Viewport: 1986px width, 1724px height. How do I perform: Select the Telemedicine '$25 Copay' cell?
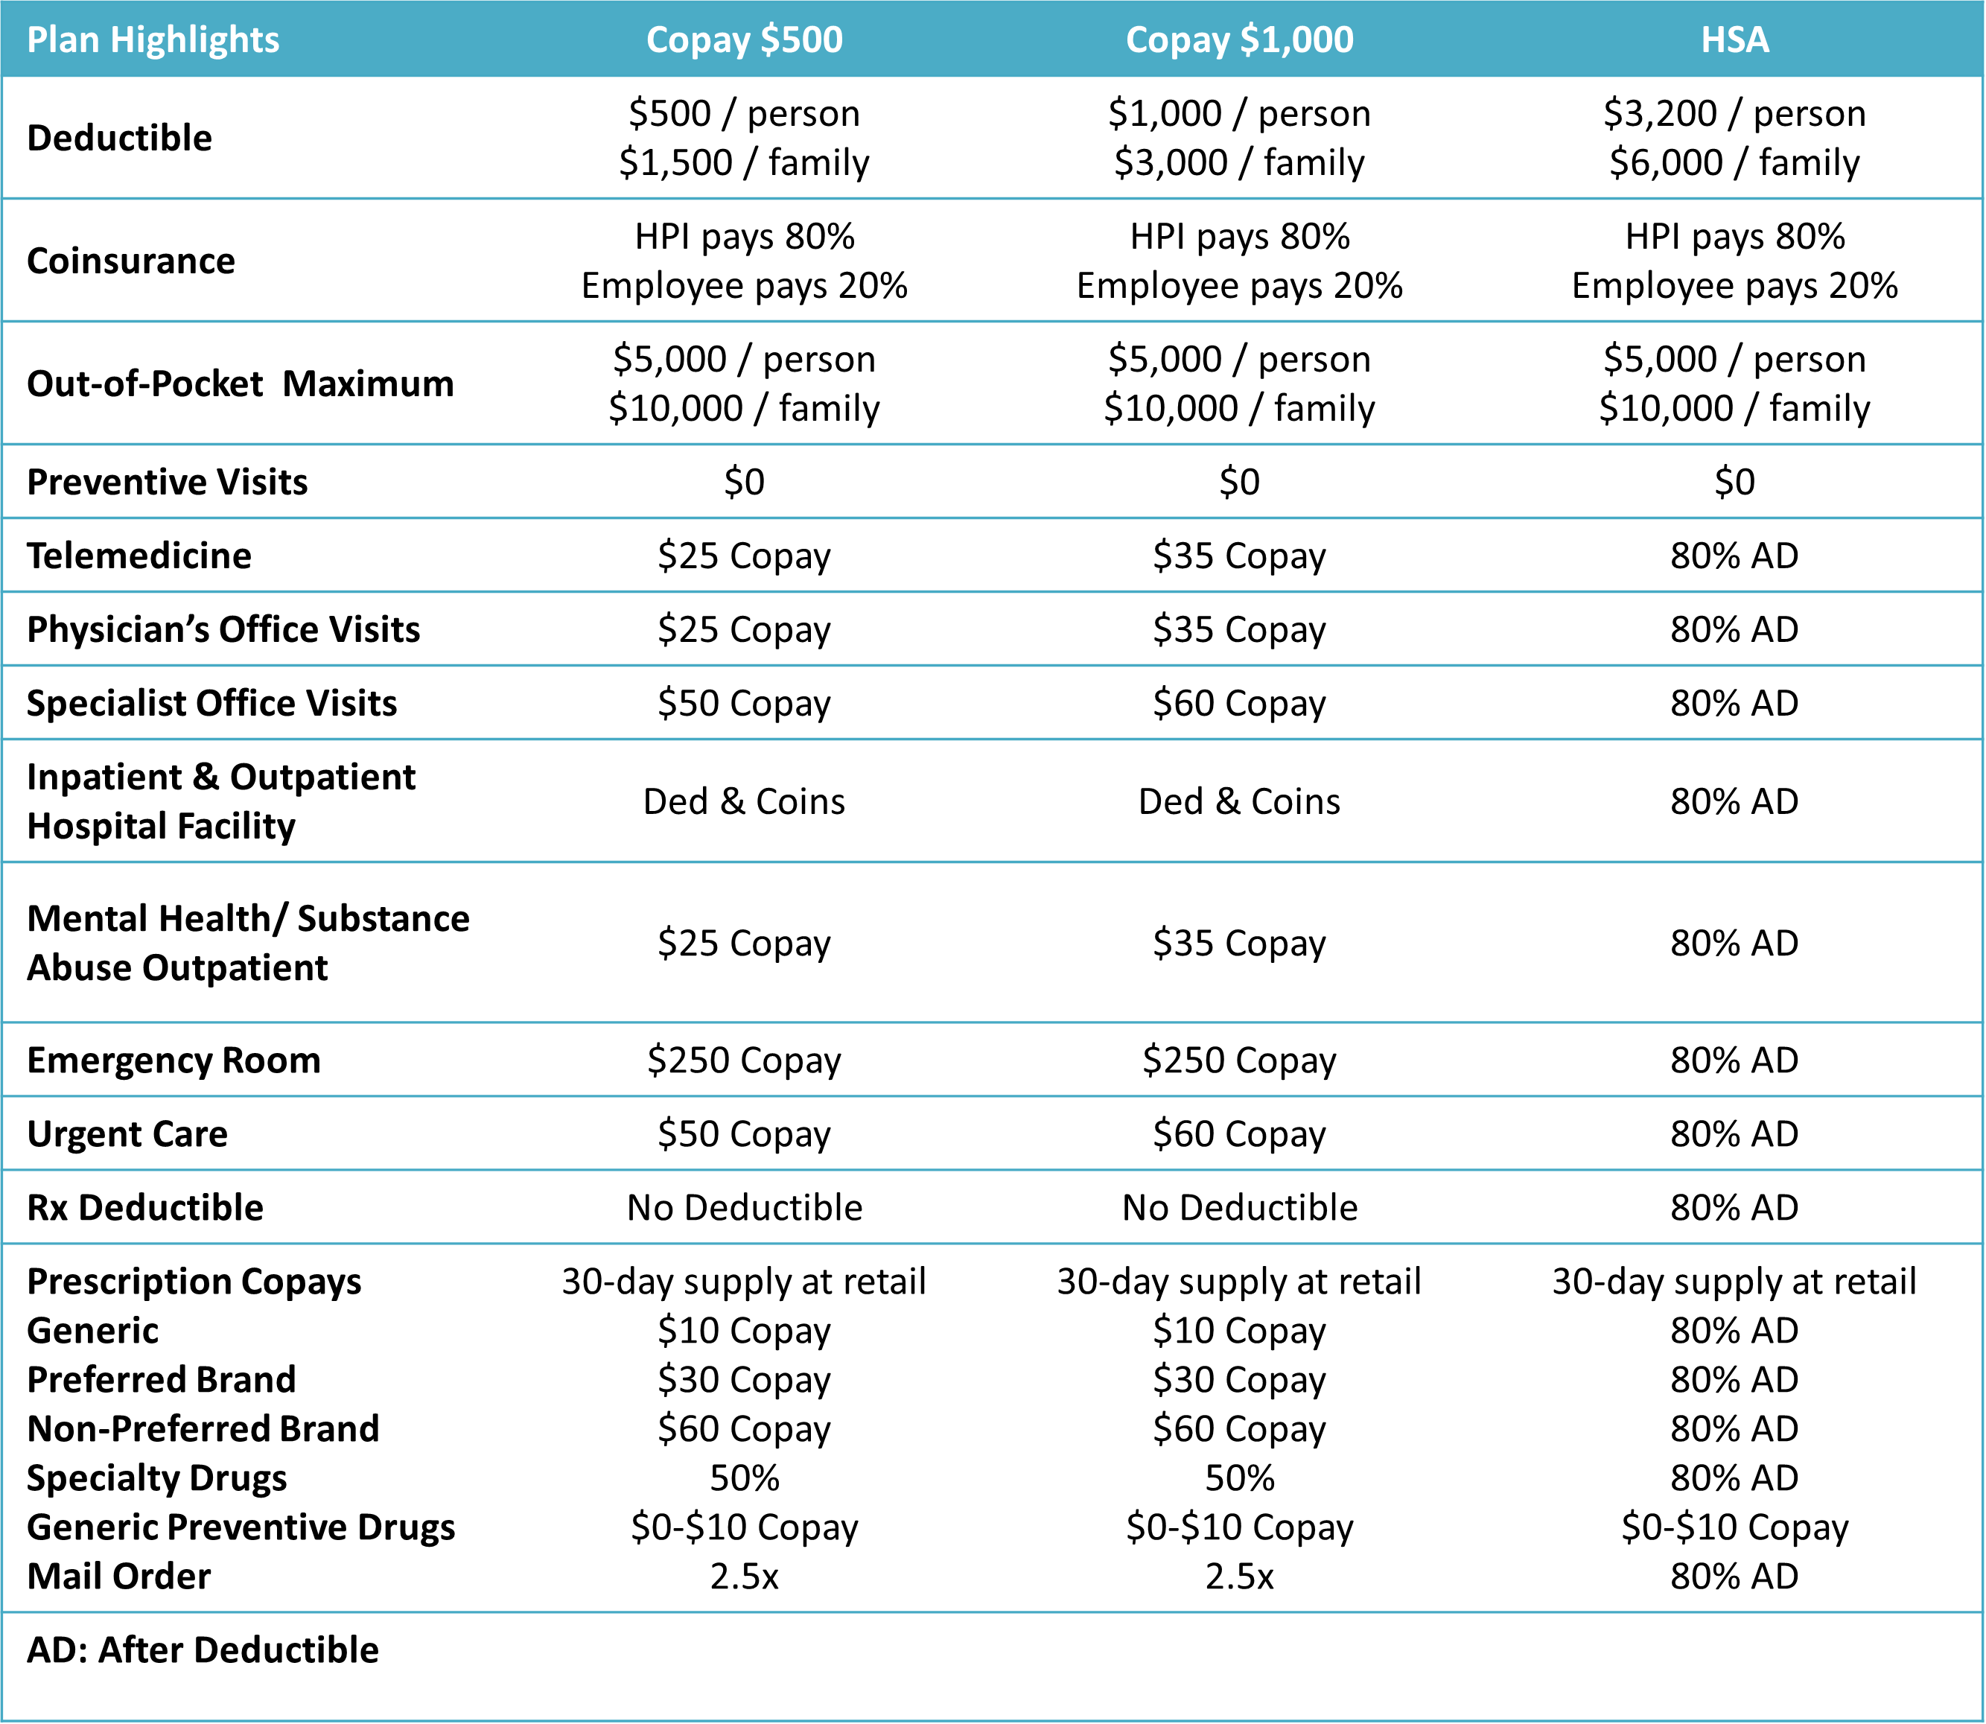pos(745,556)
